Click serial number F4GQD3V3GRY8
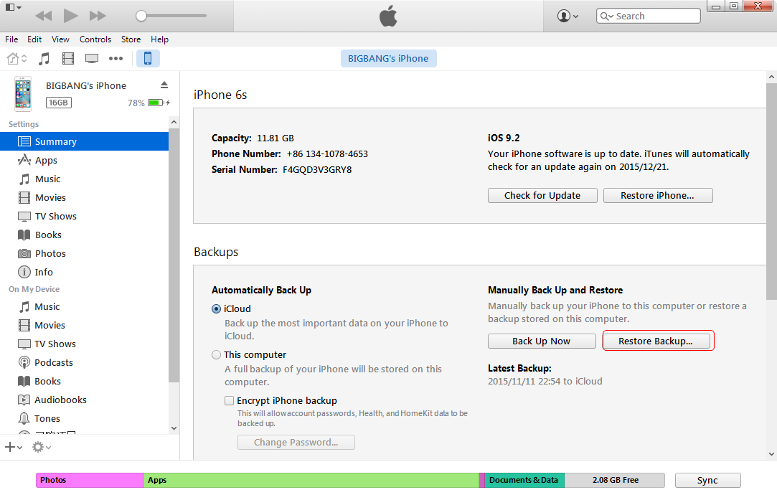The image size is (777, 500). click(x=317, y=169)
